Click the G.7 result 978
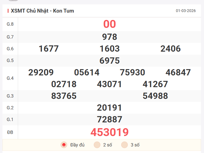204x153 pixels. 109,37
